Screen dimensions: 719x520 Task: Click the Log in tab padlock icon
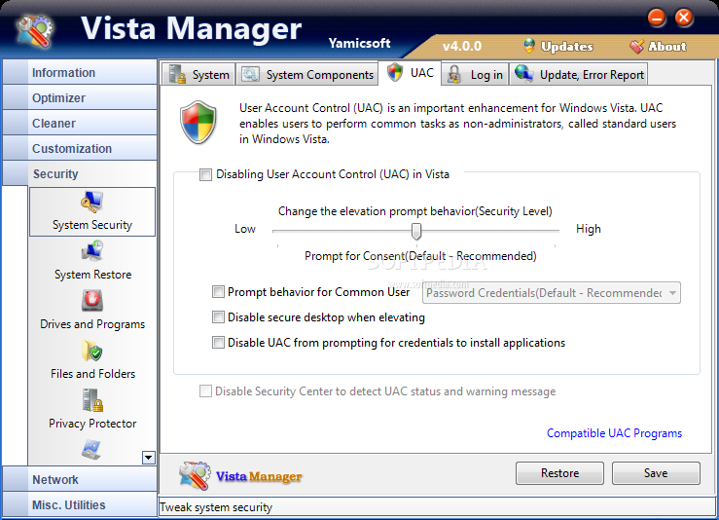click(454, 74)
